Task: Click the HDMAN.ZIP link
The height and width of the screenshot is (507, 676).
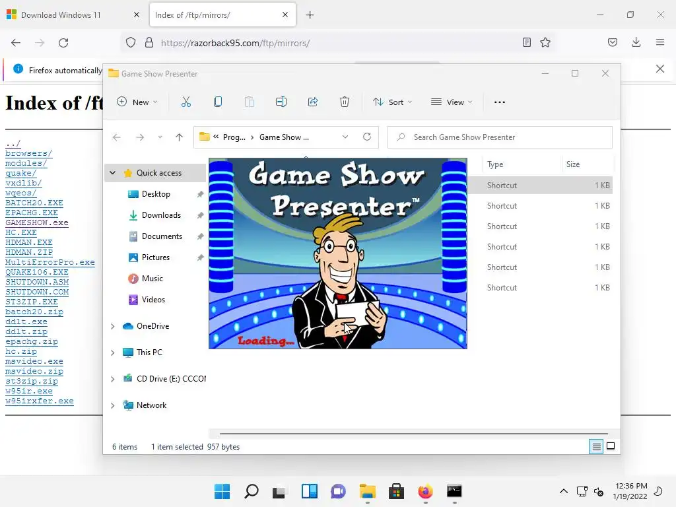Action: [x=29, y=252]
